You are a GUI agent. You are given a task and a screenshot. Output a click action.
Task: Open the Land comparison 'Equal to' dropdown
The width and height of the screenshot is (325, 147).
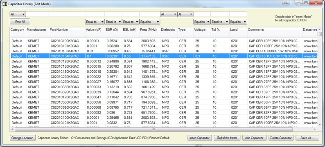238,22
